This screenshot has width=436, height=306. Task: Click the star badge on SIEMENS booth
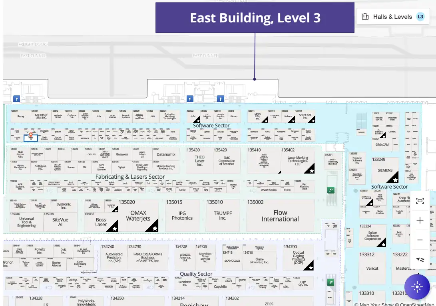[x=395, y=180]
